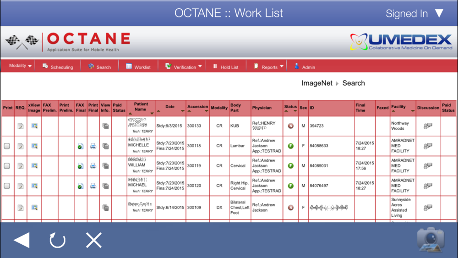Tick print checkbox for MICHAEL row
This screenshot has height=258, width=458.
[7, 186]
